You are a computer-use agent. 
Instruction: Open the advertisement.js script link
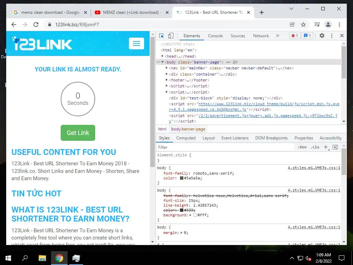[253, 118]
